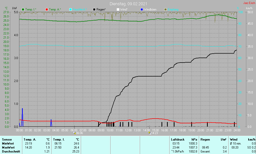Click the marker icon beside 14:23
The width and height of the screenshot is (256, 154).
tap(149, 133)
